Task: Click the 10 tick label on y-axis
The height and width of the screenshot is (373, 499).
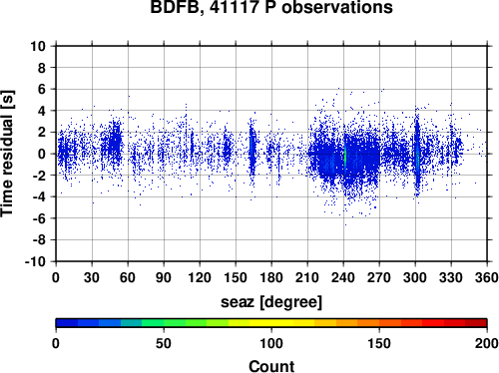Action: [38, 46]
